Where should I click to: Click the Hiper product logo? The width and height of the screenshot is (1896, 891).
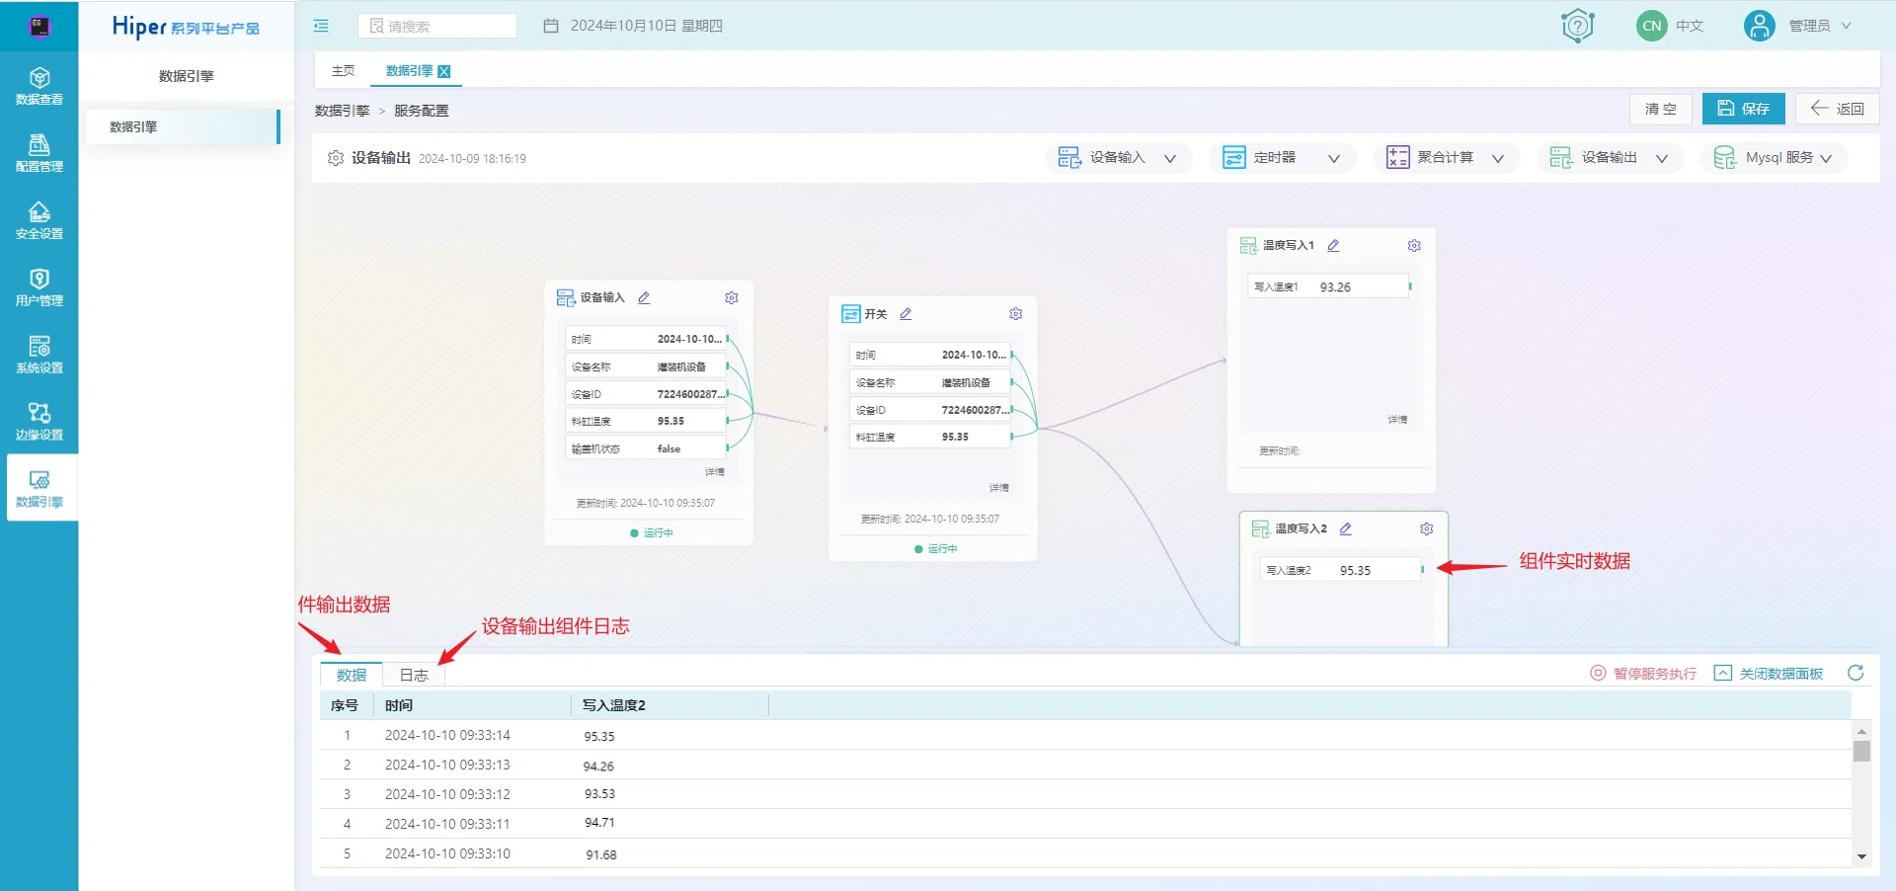tap(186, 27)
